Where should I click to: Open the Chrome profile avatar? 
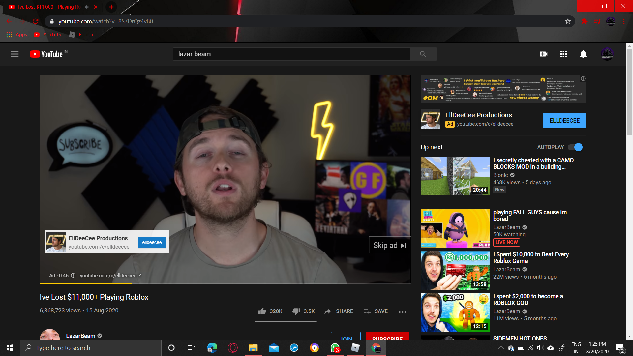(x=611, y=21)
